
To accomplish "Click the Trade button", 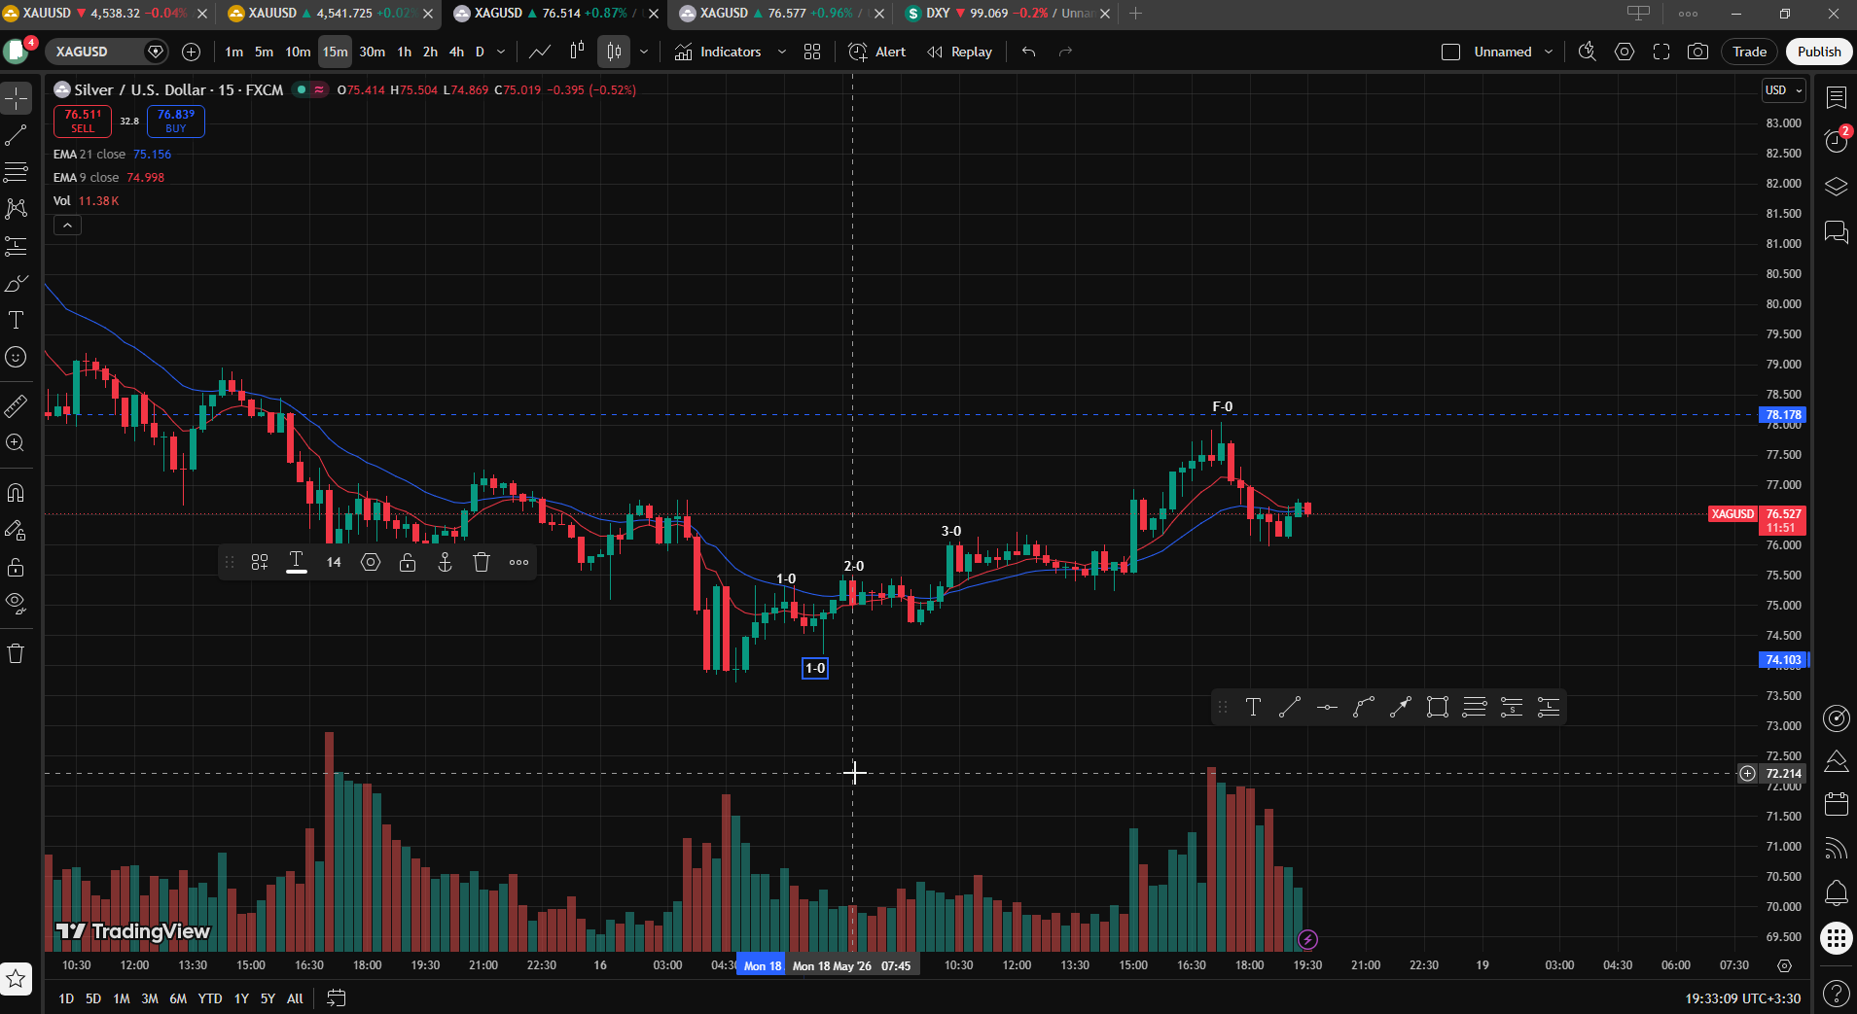I will coord(1749,52).
